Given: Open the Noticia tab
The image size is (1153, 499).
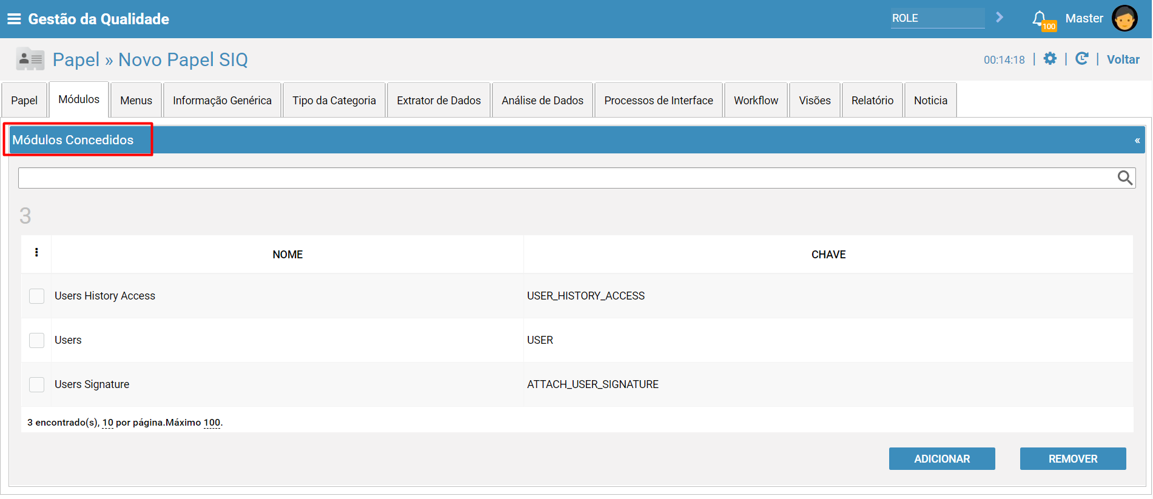Looking at the screenshot, I should [930, 100].
